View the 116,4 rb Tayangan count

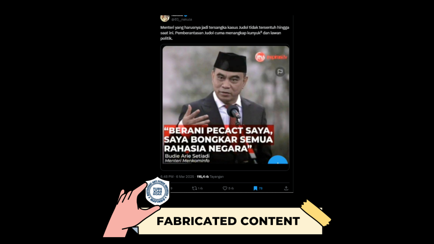(210, 177)
